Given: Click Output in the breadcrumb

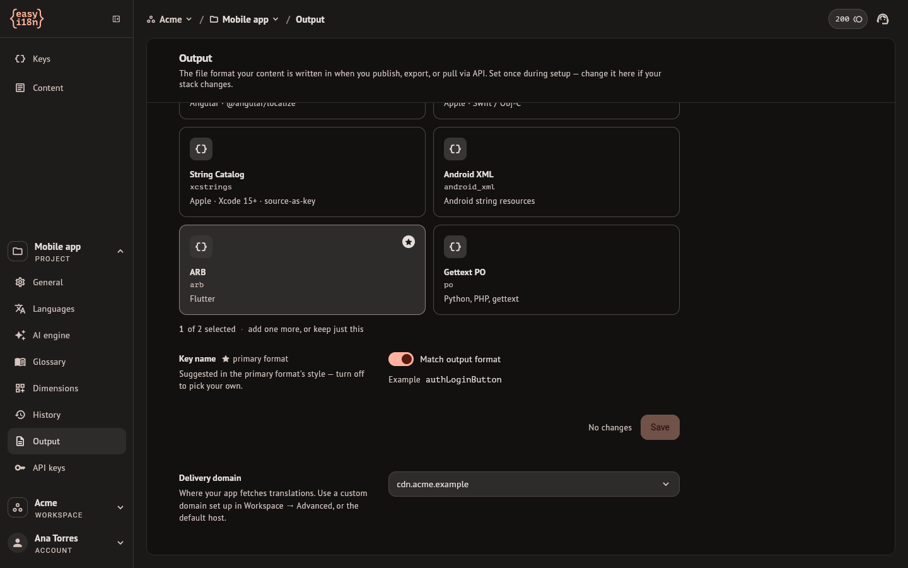Looking at the screenshot, I should (310, 20).
